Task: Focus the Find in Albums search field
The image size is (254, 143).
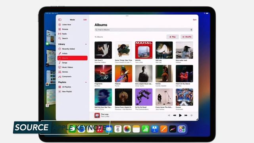Action: coord(144,30)
